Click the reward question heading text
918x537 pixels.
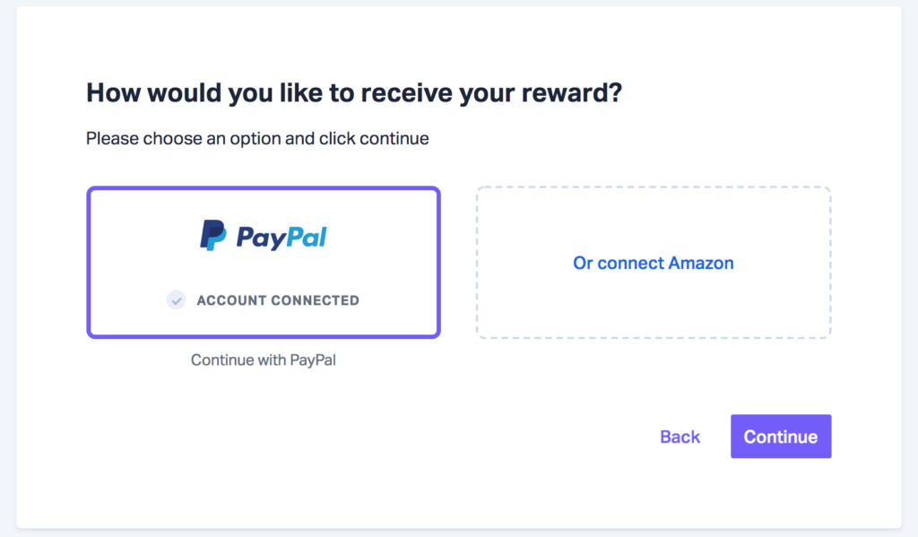(354, 92)
